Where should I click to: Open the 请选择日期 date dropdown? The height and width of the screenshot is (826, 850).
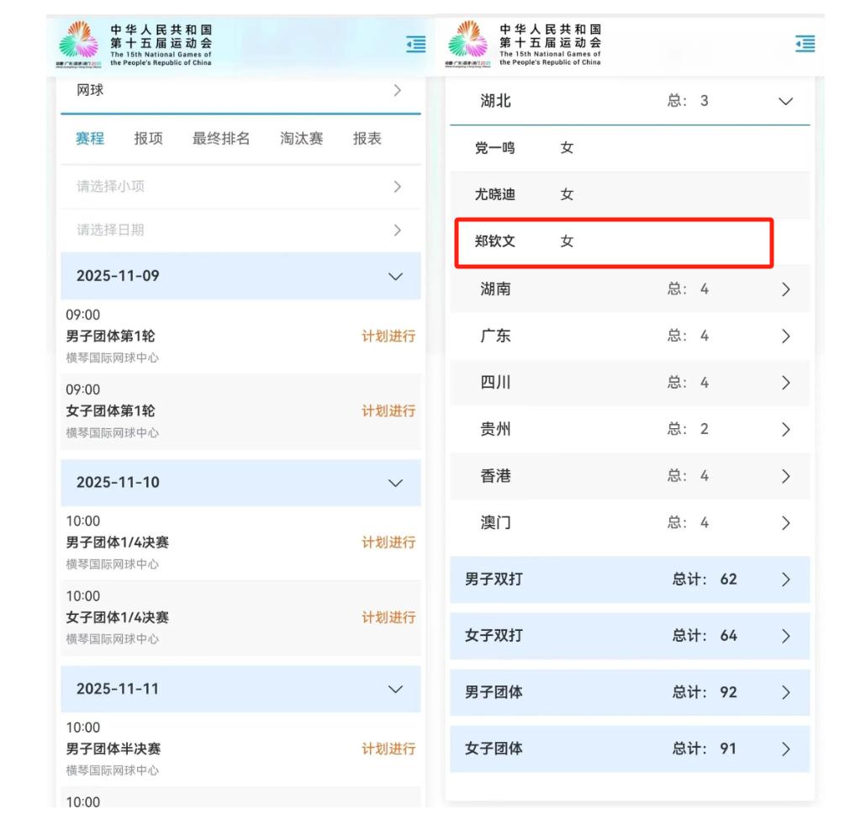coord(240,230)
